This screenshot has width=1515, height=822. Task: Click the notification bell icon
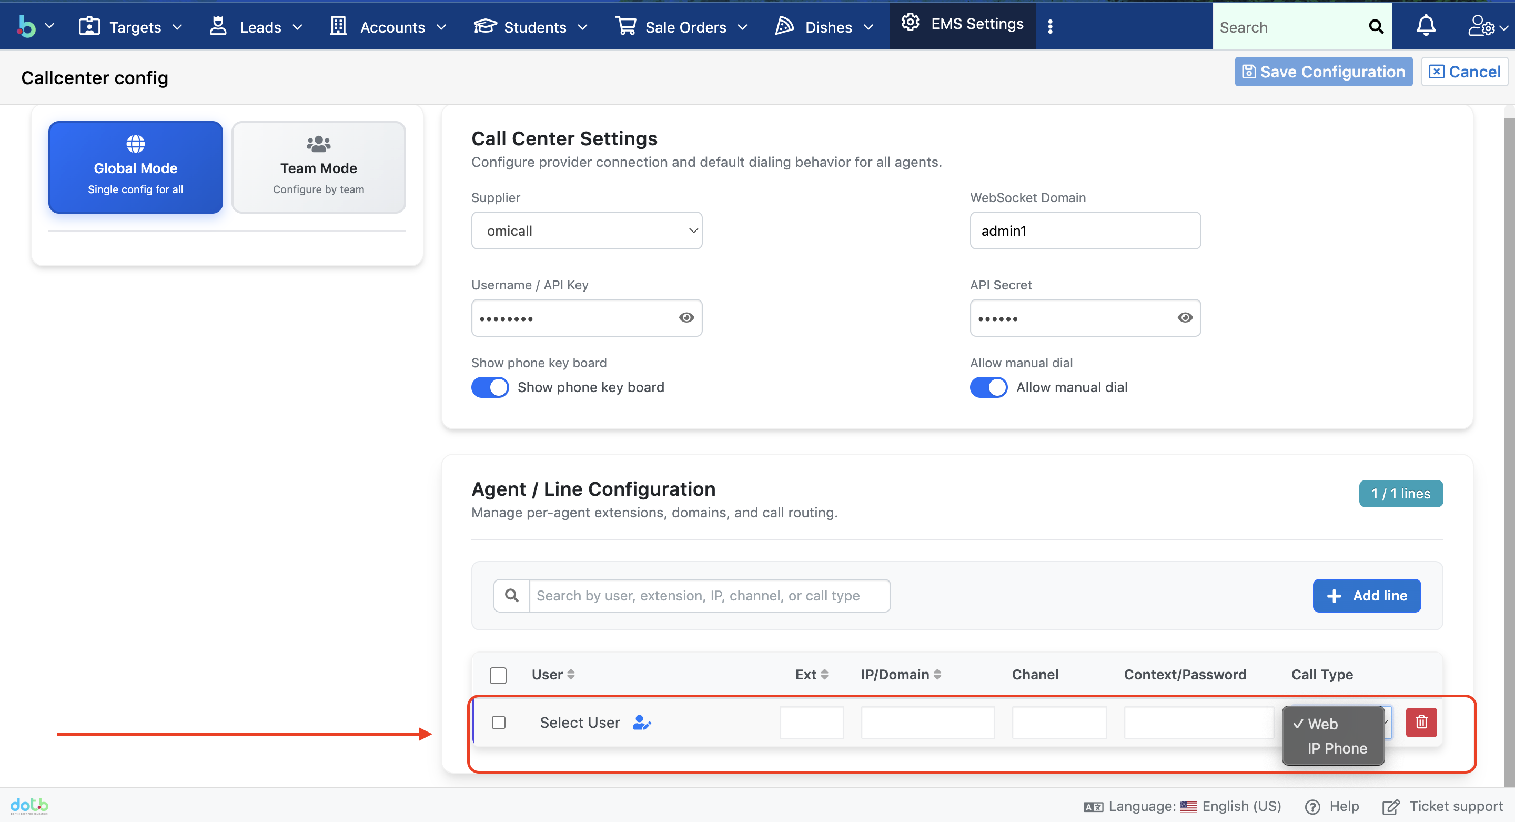tap(1425, 26)
